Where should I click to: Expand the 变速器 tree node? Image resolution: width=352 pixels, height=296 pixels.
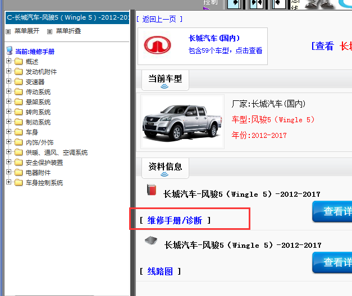(x=8, y=81)
